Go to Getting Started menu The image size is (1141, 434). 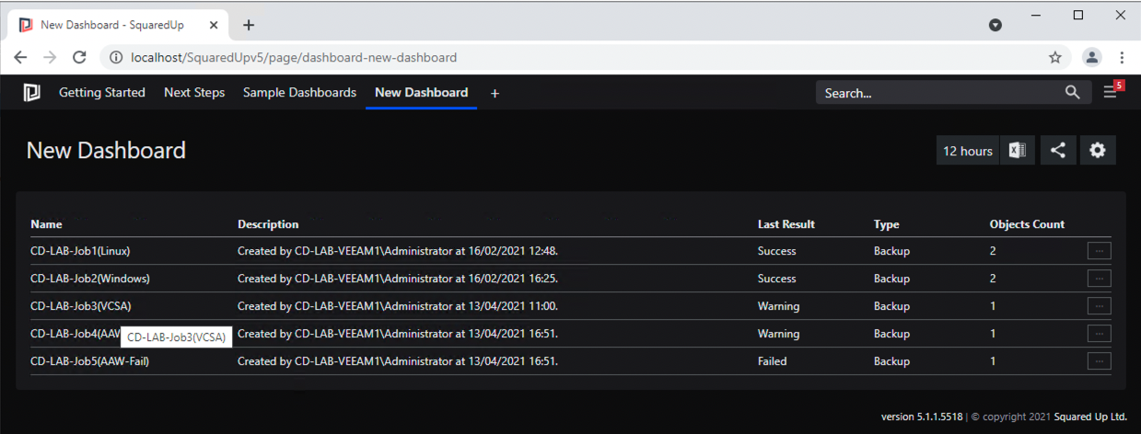(102, 93)
